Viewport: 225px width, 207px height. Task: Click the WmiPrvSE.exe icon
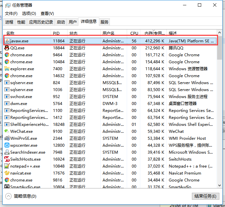tap(7, 138)
